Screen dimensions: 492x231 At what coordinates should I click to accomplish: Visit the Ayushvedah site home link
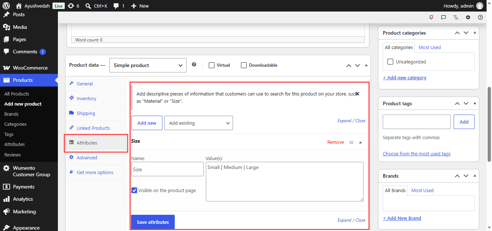coord(33,6)
